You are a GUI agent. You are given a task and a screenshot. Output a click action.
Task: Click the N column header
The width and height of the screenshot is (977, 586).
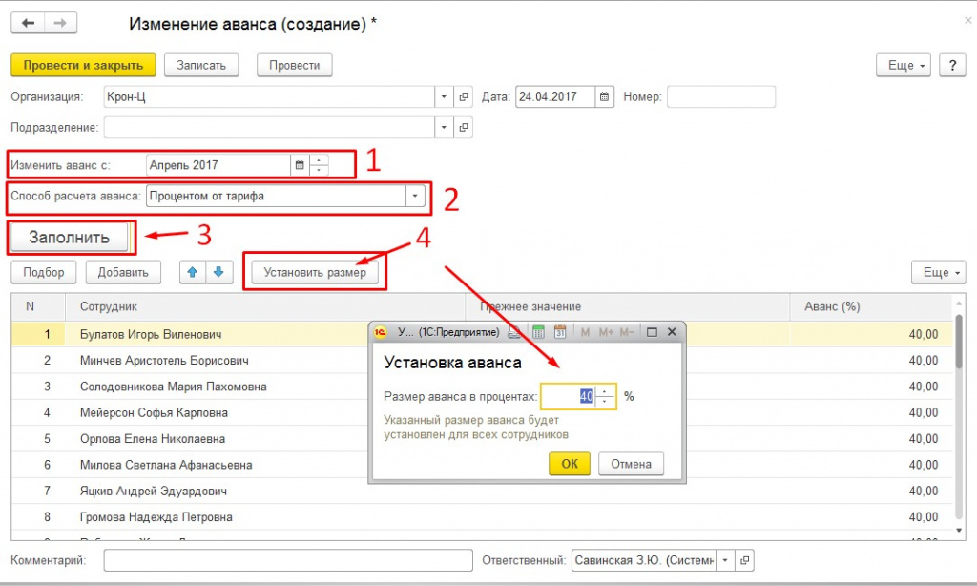coord(38,306)
